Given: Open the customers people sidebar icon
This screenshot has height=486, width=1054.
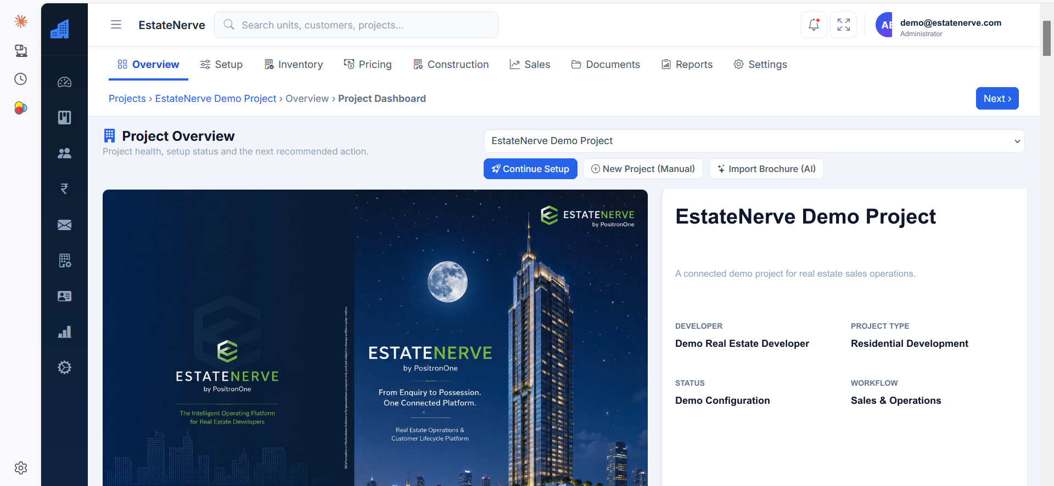Looking at the screenshot, I should click(x=65, y=153).
